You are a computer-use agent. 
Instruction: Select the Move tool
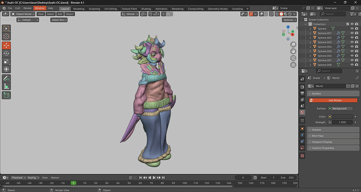6,46
